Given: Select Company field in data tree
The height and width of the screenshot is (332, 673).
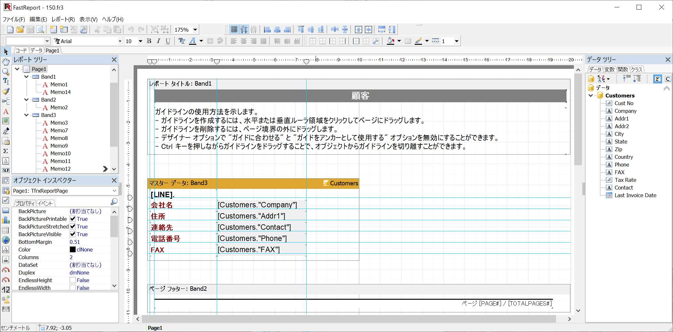Looking at the screenshot, I should [x=625, y=111].
